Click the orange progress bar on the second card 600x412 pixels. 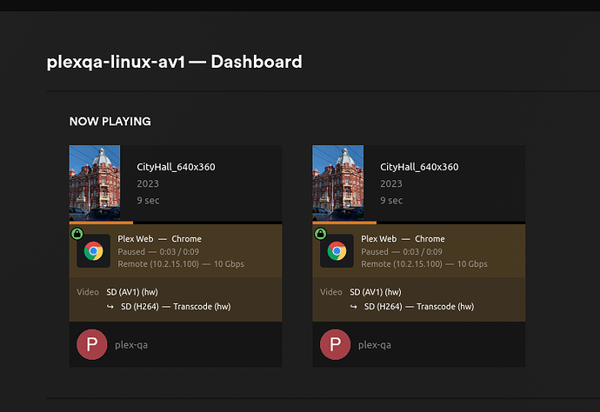(x=345, y=223)
